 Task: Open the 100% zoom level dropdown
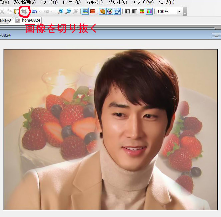coord(179,12)
